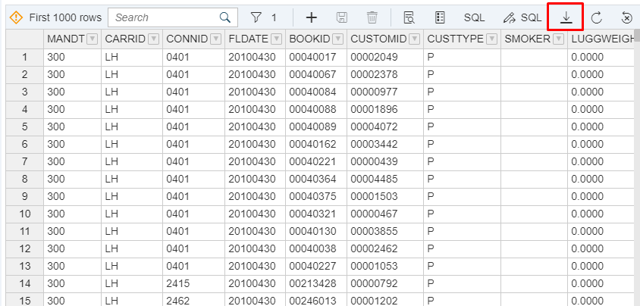Open the MANDT column filter dropdown

coord(93,39)
